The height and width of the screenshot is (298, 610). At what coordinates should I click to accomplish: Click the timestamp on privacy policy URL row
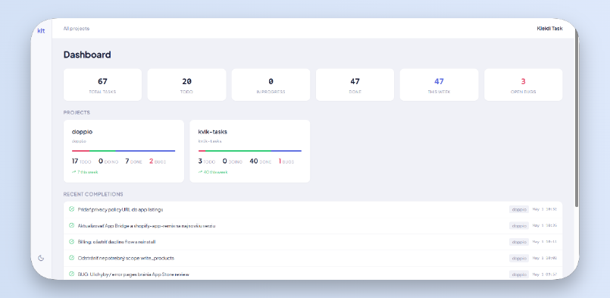tap(544, 209)
